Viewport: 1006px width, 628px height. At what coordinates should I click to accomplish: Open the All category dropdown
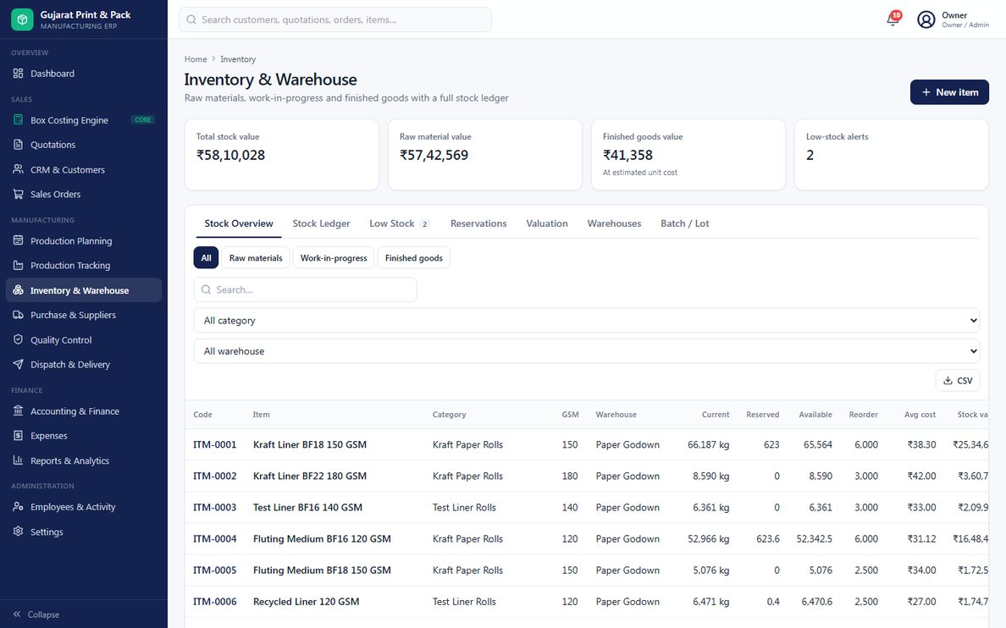coord(586,320)
